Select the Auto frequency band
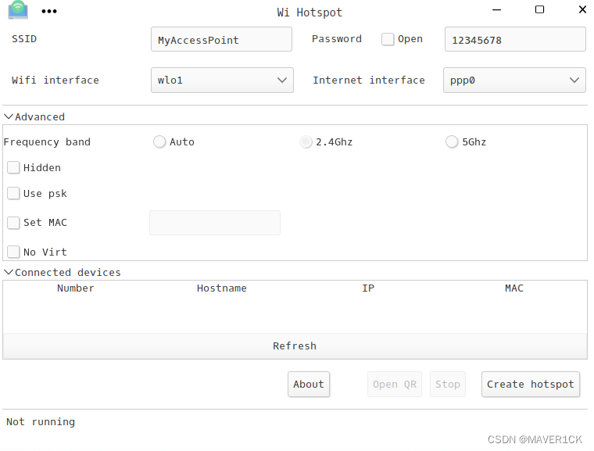594x451 pixels. click(159, 141)
